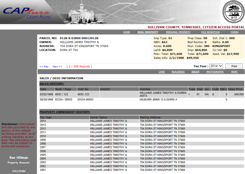Switch to the BUILDINGS tab

pyautogui.click(x=178, y=72)
